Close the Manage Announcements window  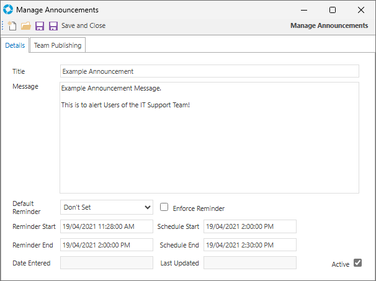pyautogui.click(x=361, y=10)
